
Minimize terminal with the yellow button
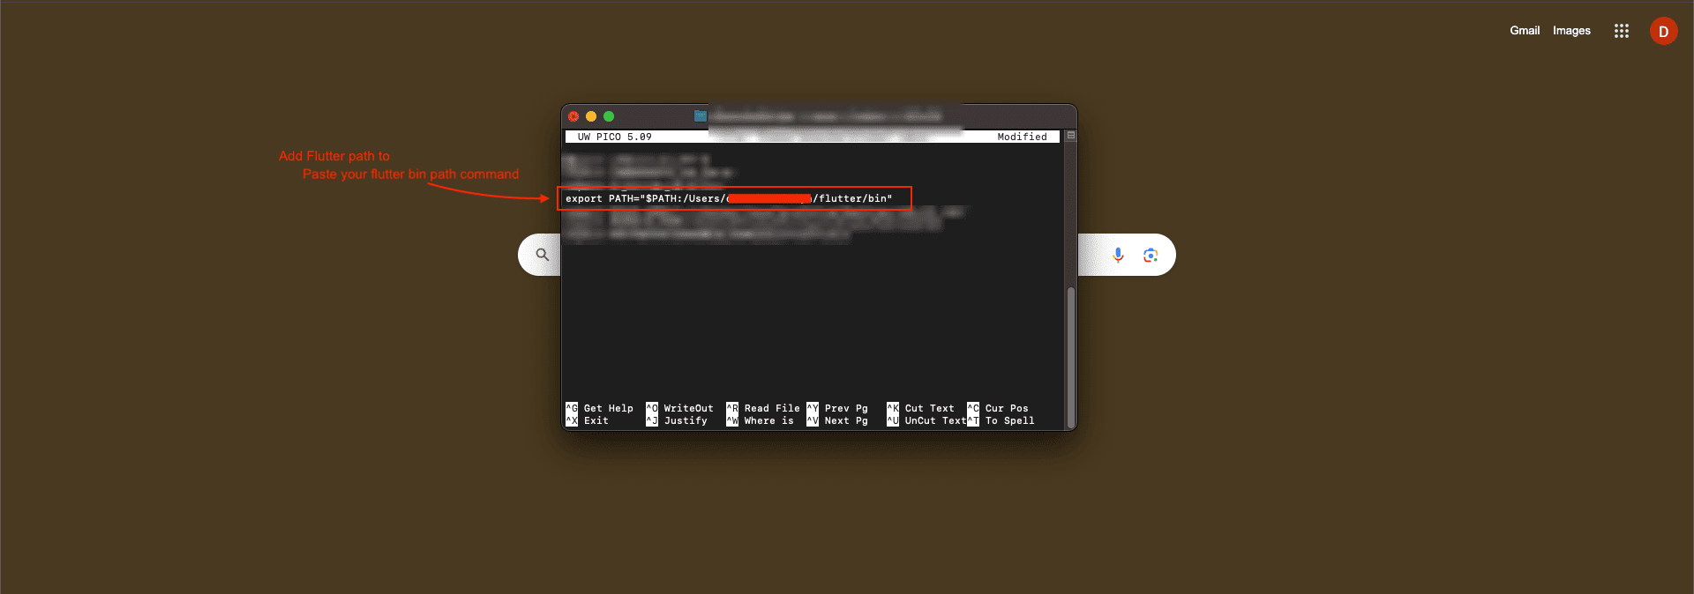[591, 116]
